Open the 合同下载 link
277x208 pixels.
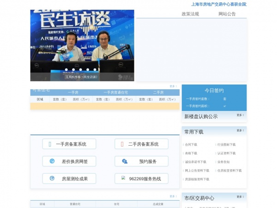(191, 145)
